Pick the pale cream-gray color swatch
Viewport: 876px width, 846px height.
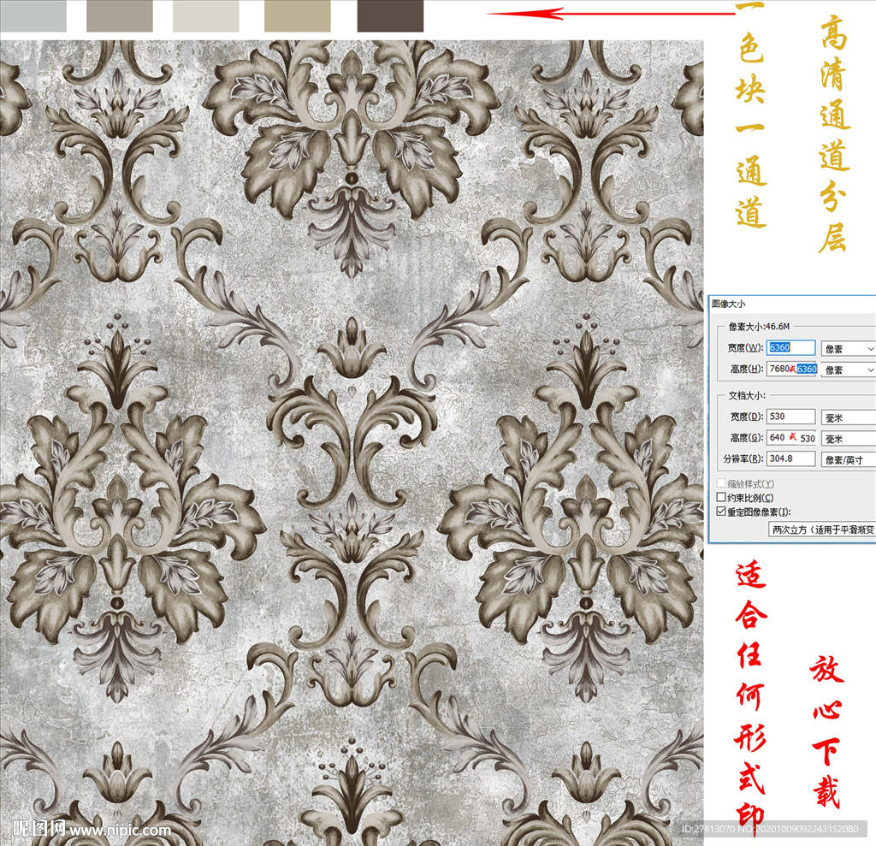click(x=206, y=15)
